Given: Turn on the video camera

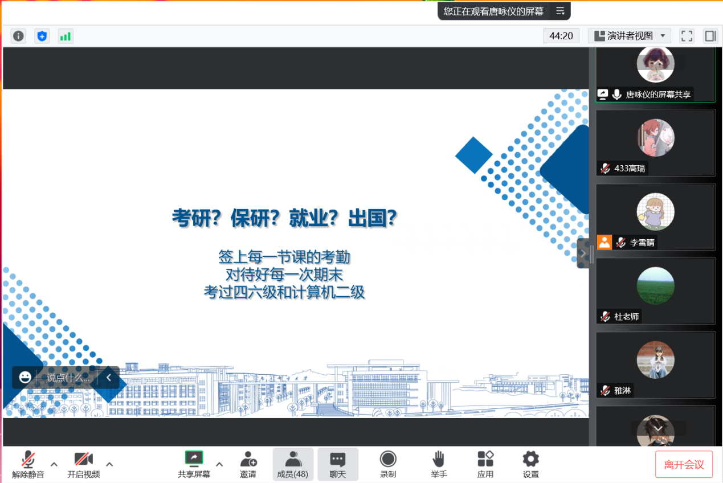Looking at the screenshot, I should click(83, 464).
